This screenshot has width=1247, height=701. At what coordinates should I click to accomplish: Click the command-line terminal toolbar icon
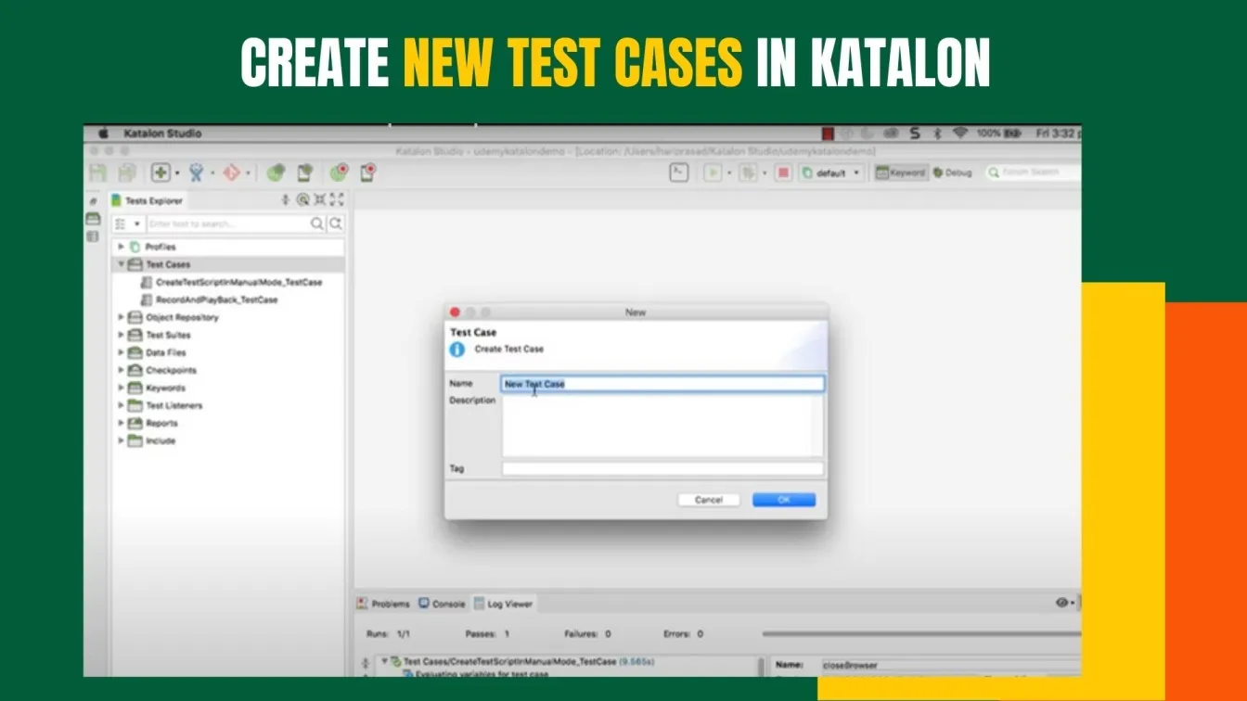(x=679, y=172)
